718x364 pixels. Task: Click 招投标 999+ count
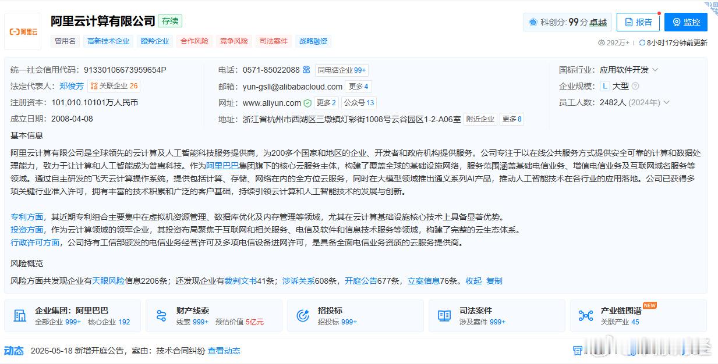pyautogui.click(x=337, y=322)
